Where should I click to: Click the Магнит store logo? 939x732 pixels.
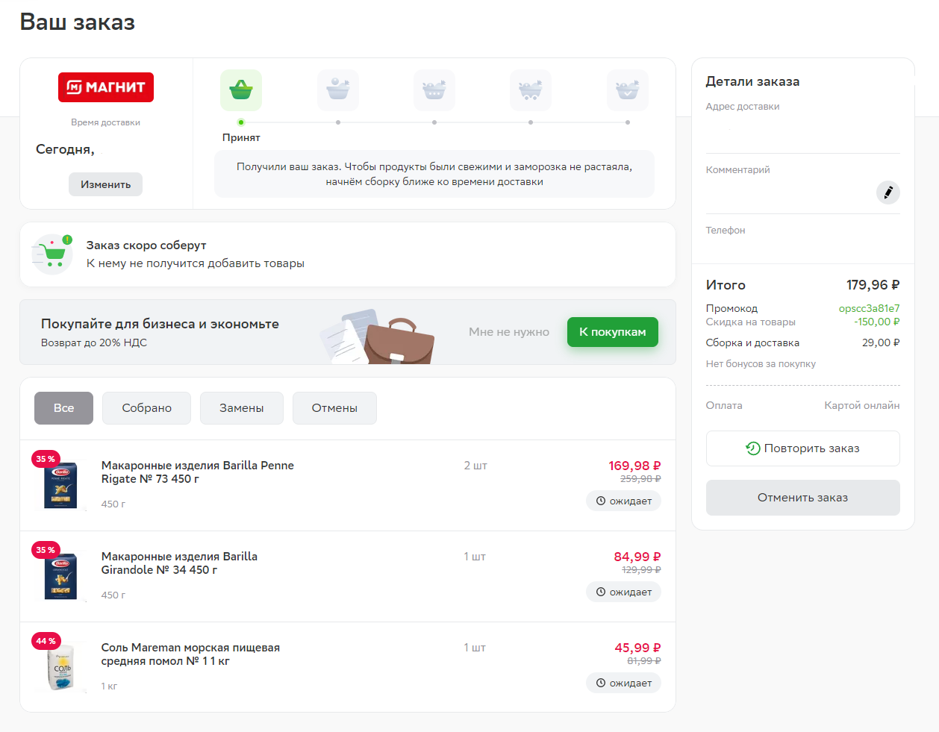tap(106, 87)
